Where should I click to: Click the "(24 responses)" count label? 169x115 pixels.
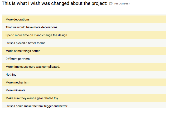click(x=119, y=4)
